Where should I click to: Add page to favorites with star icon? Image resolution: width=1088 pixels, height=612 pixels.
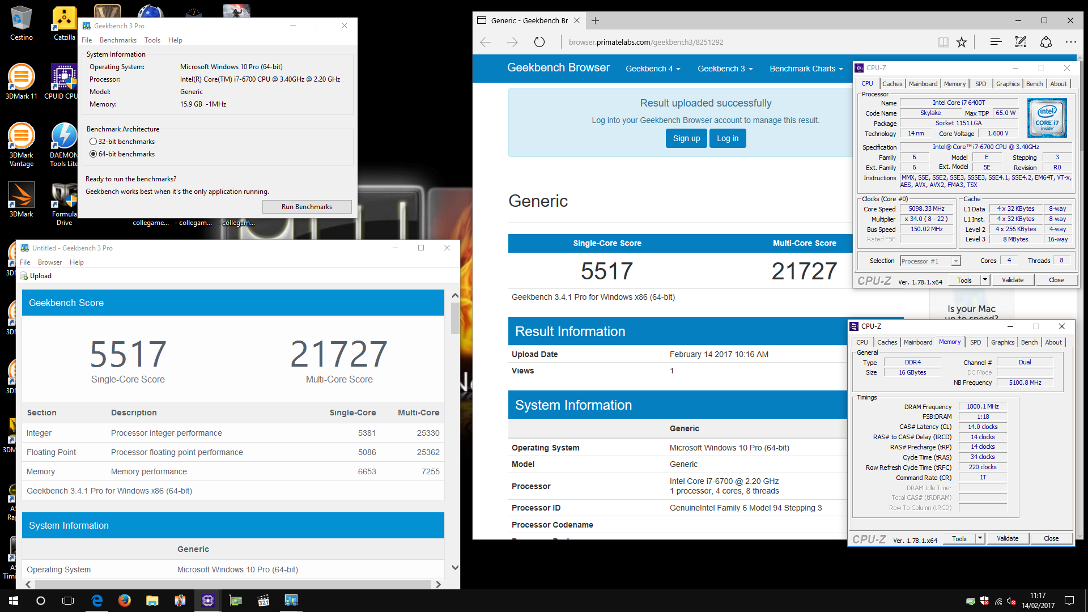tap(962, 42)
